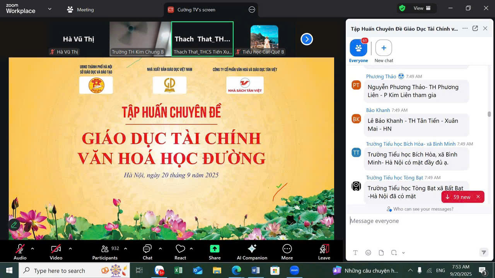The height and width of the screenshot is (278, 495).
Task: Click the annotation pencil icon on shared screen
Action: 14,224
